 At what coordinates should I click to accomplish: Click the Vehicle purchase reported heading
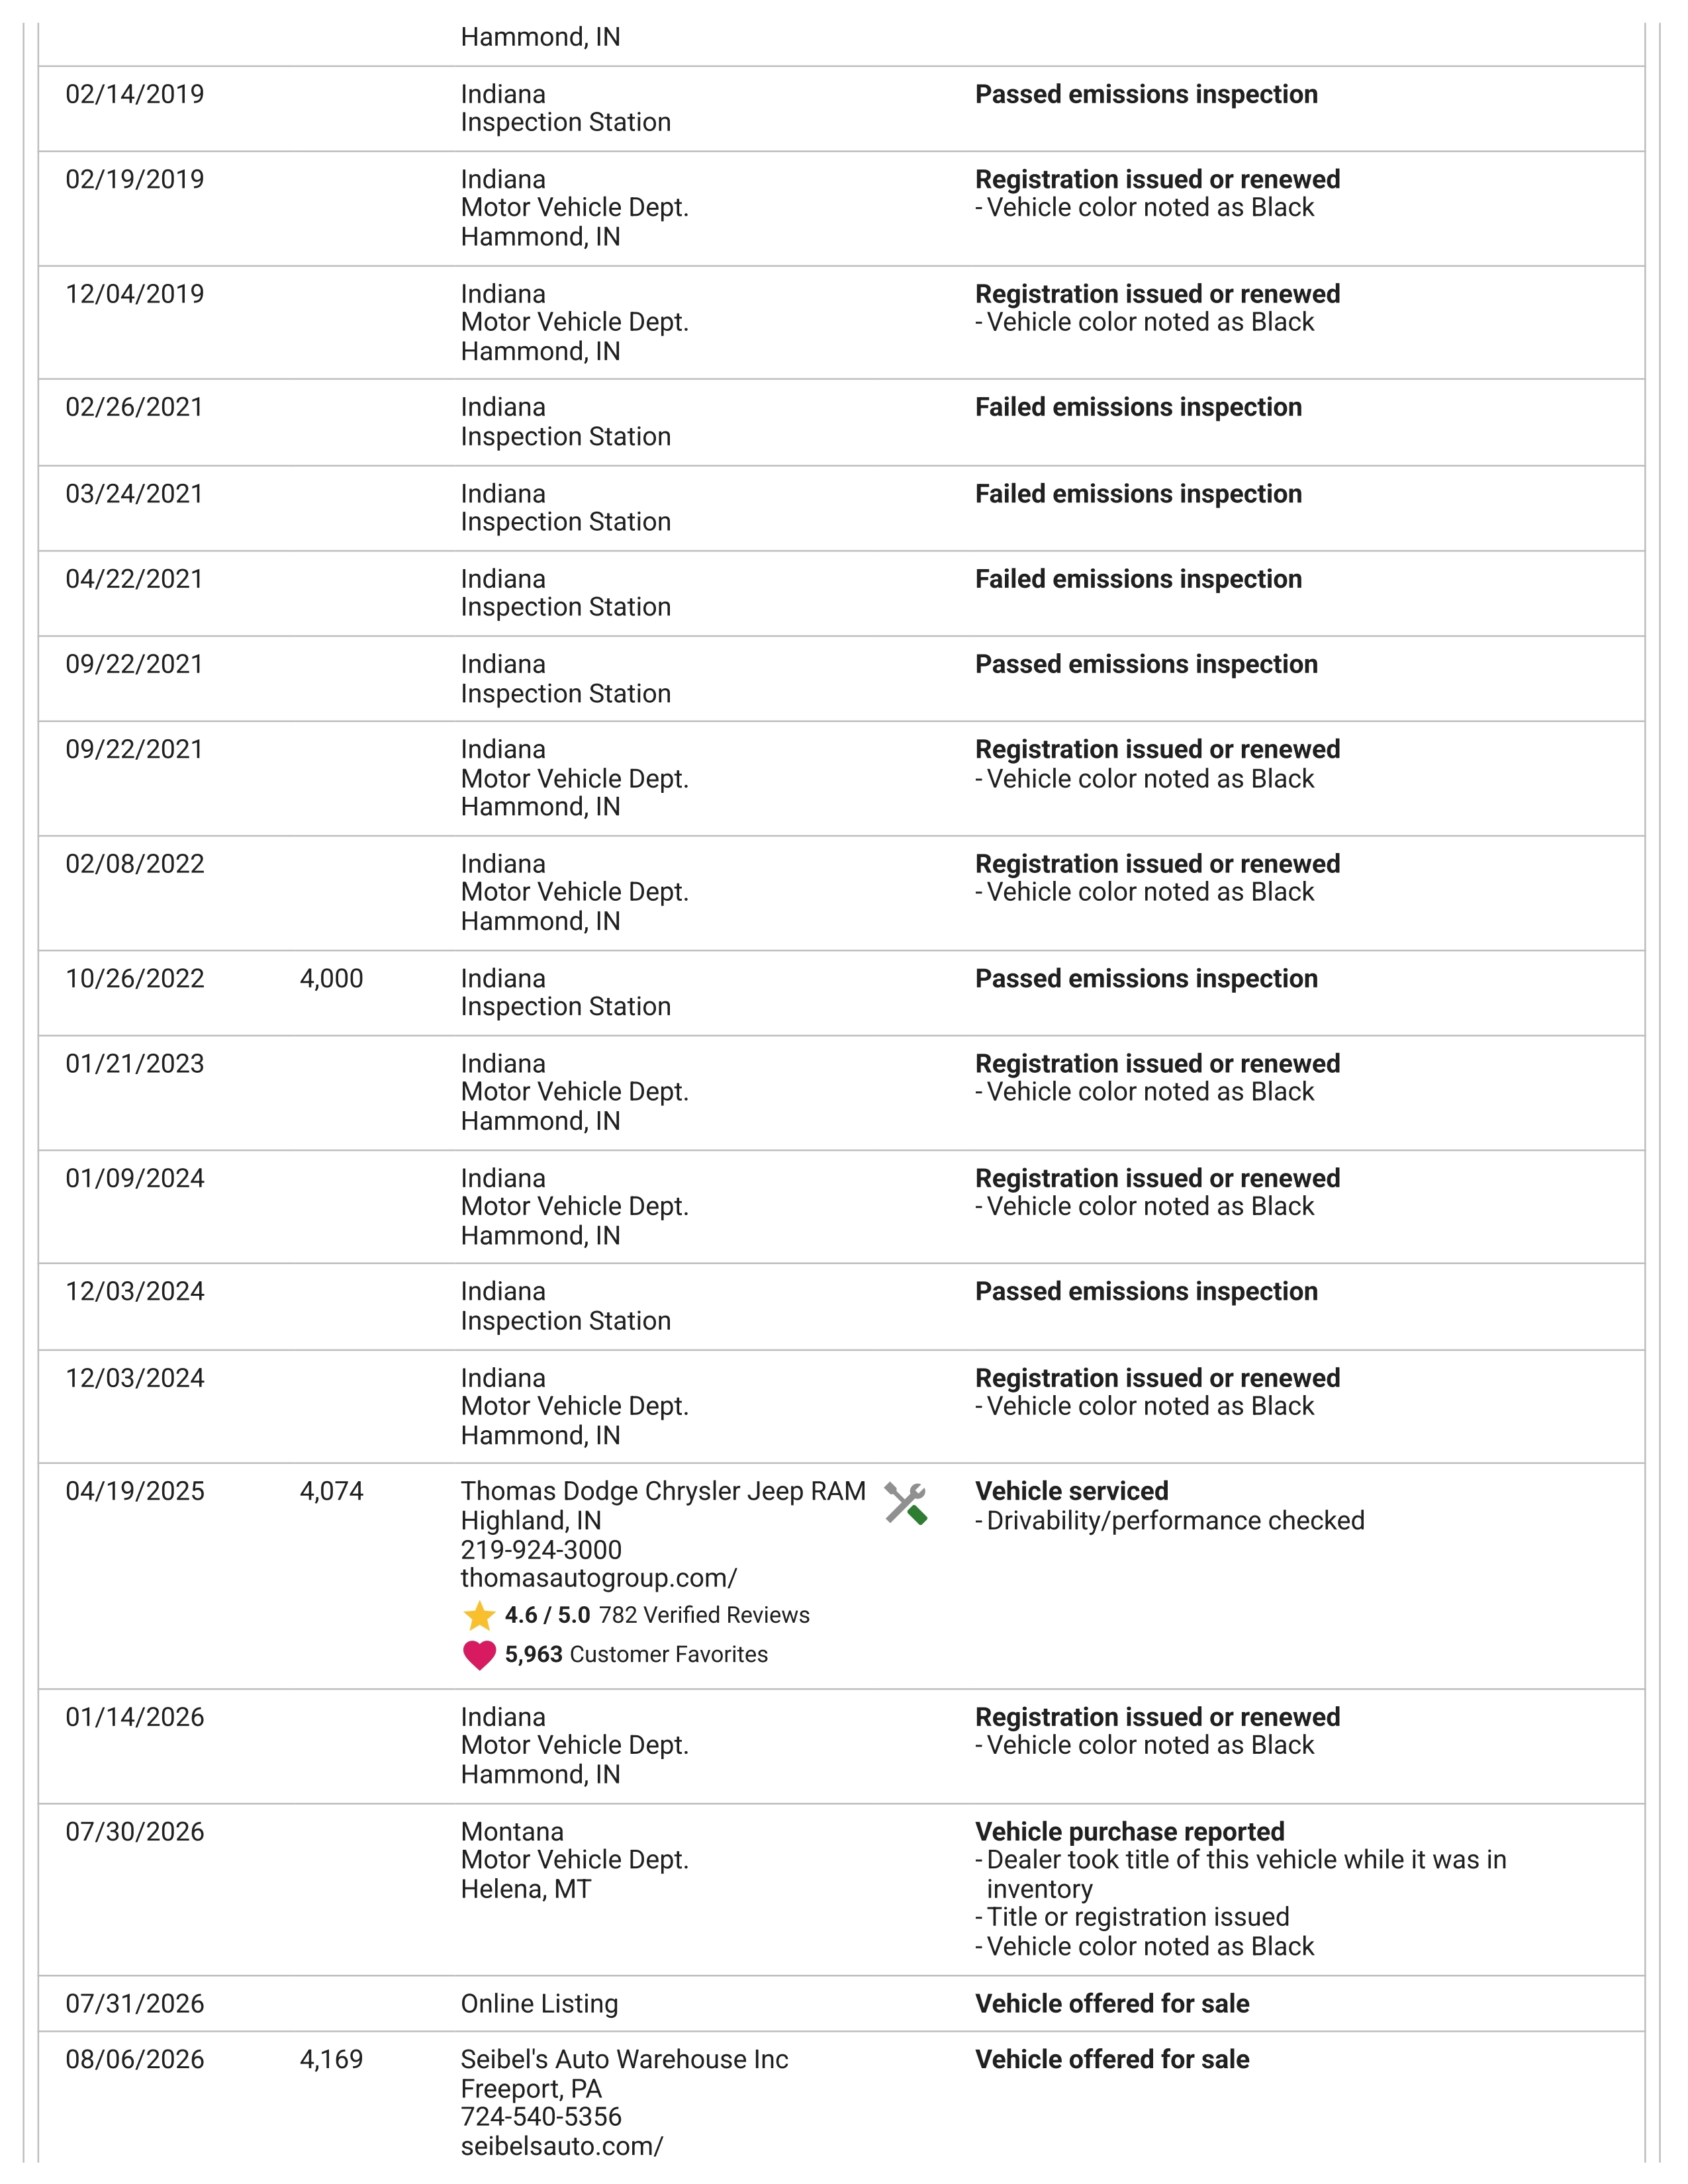click(x=1129, y=1832)
